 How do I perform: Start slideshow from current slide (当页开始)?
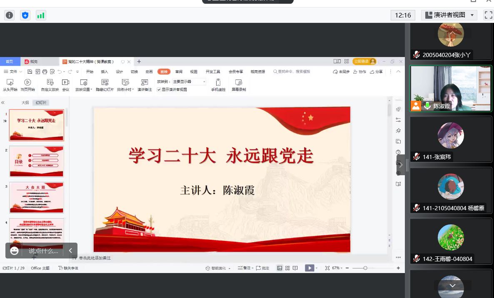27,82
